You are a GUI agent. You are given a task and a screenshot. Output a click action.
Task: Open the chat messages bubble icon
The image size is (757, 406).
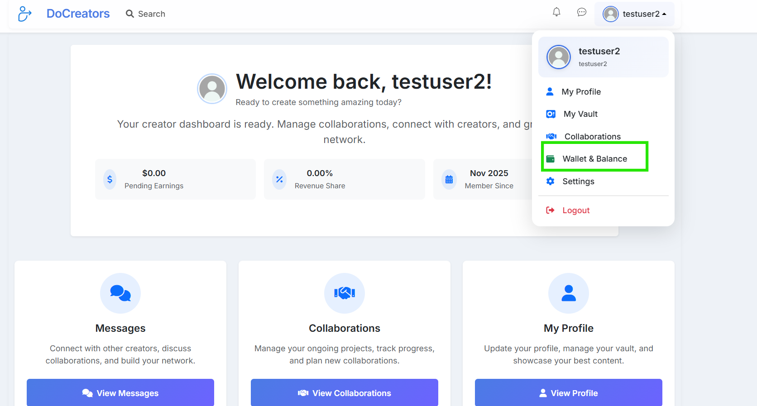tap(582, 12)
